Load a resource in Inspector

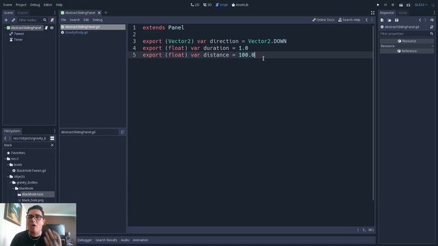tap(389, 20)
